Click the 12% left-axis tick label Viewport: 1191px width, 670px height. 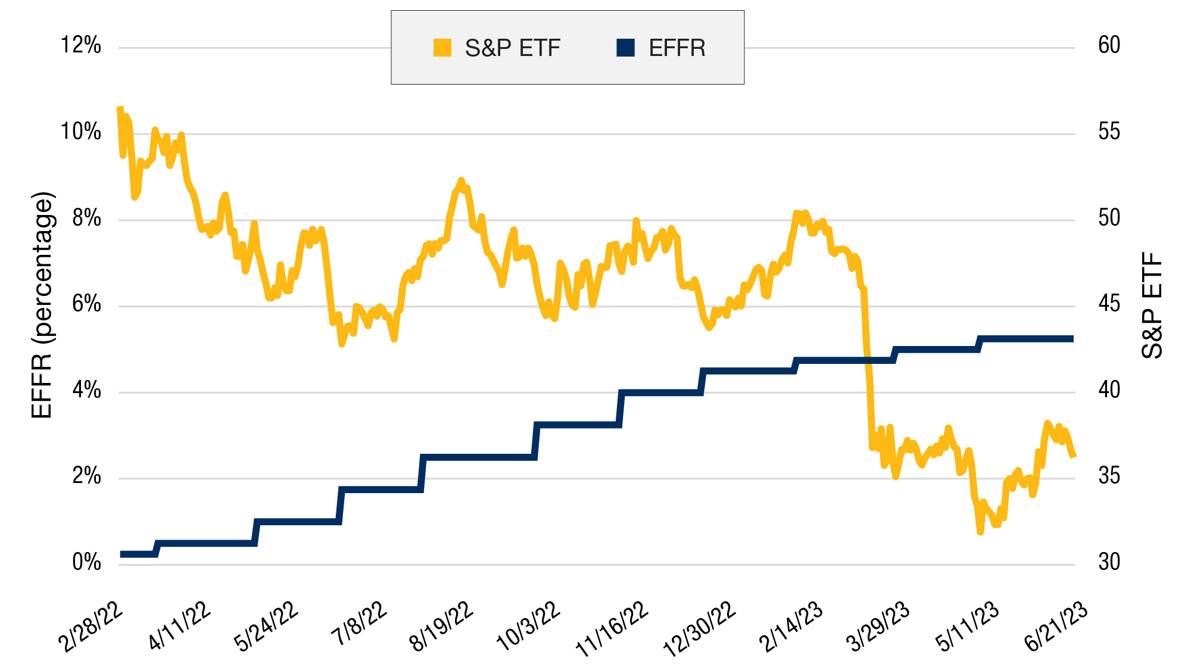click(81, 45)
